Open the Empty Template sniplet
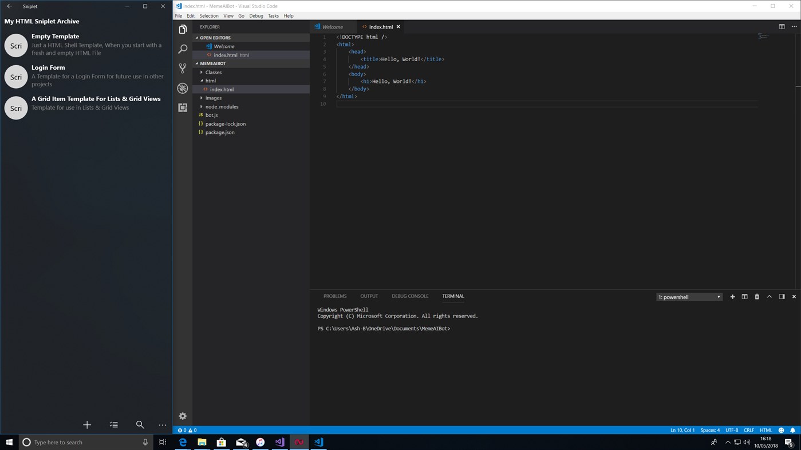 tap(86, 45)
